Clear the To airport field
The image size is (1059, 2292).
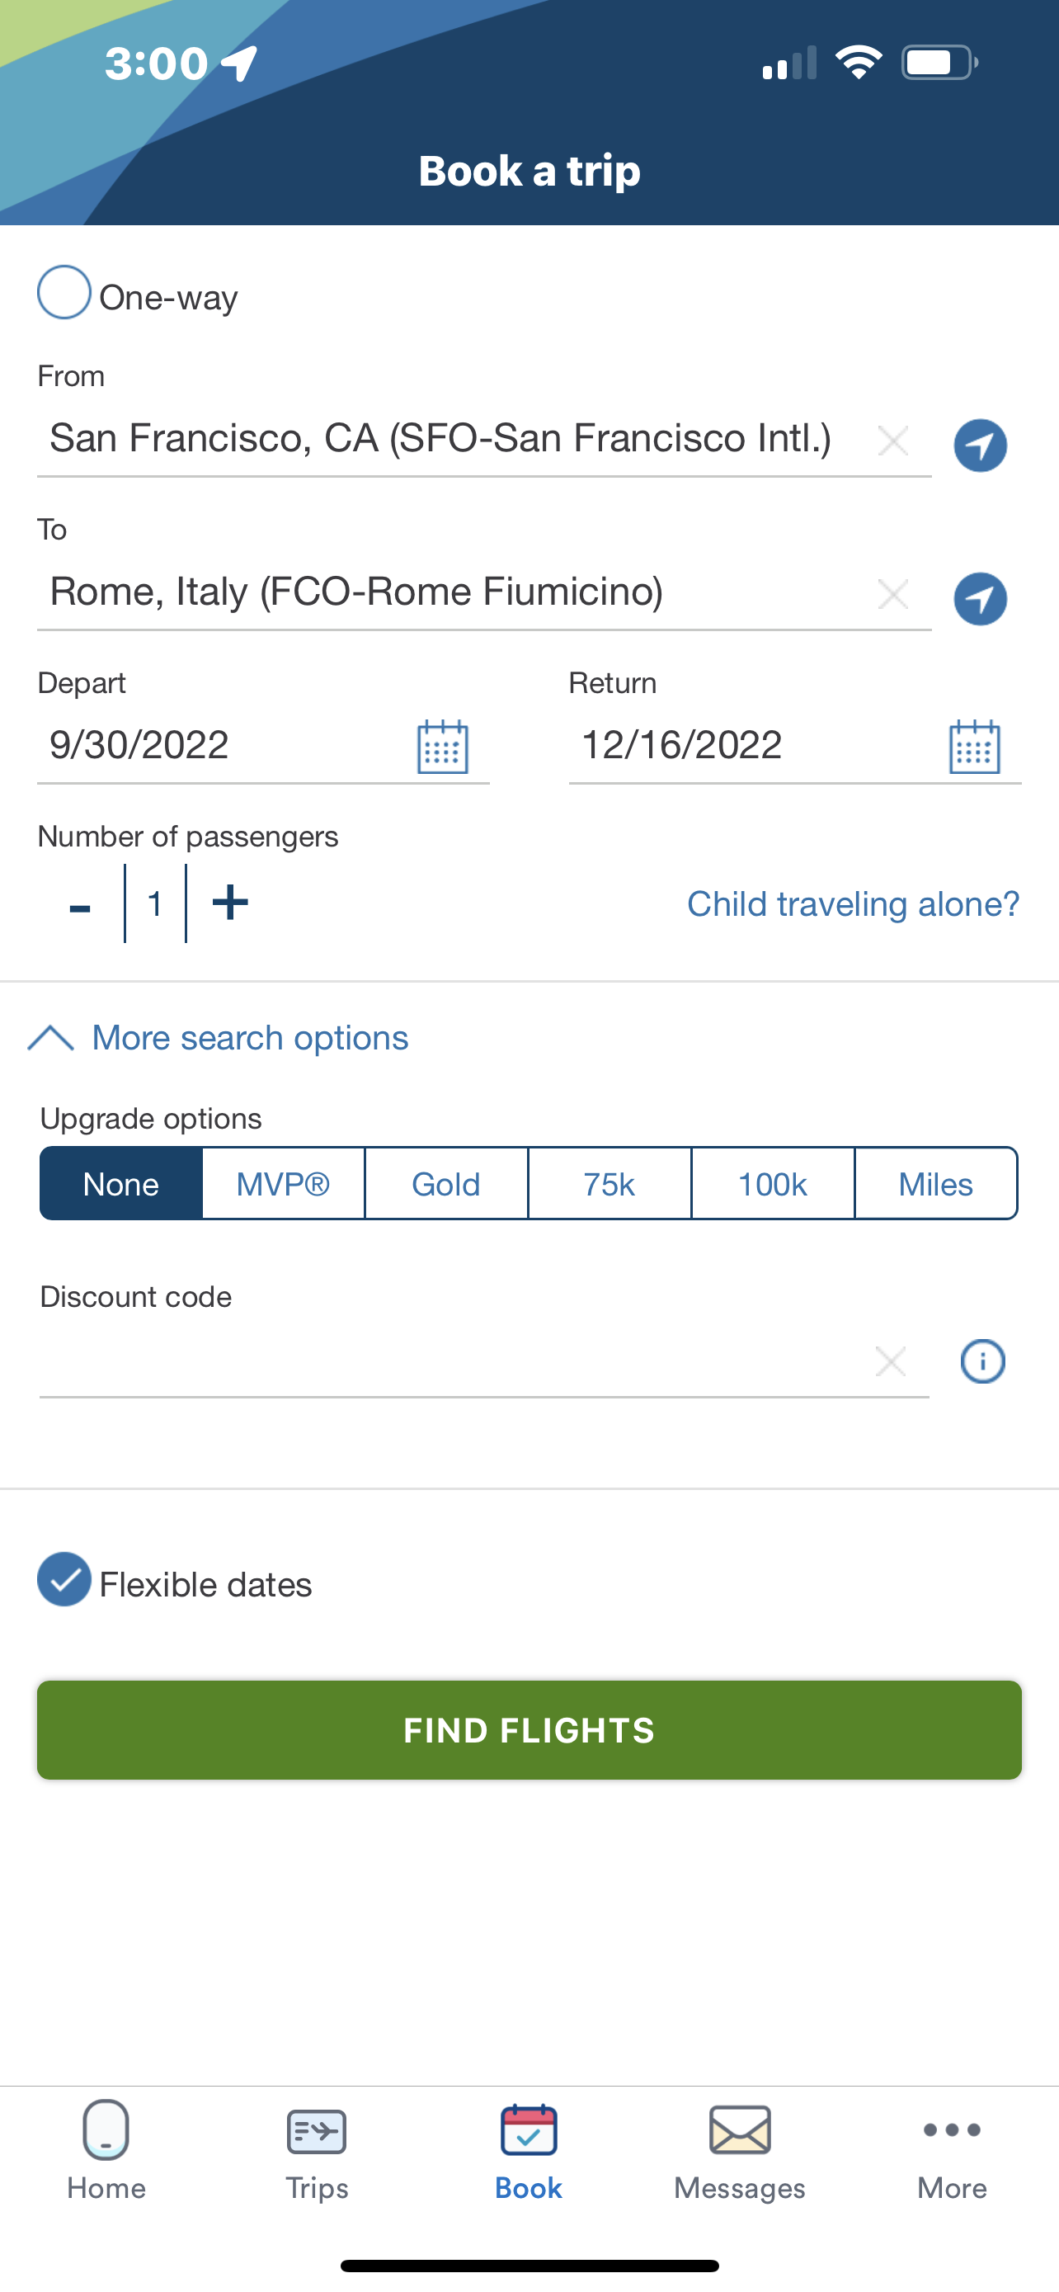tap(892, 594)
